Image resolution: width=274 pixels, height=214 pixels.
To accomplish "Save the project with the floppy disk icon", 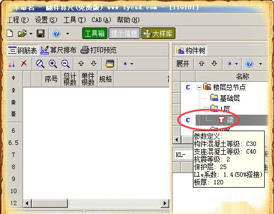I will point(41,33).
